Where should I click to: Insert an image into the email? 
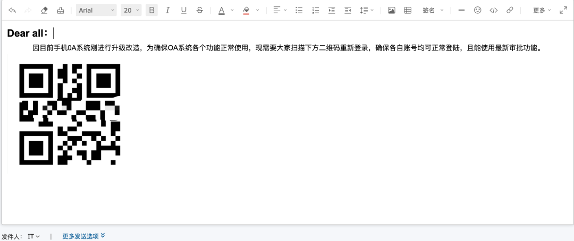(x=391, y=10)
